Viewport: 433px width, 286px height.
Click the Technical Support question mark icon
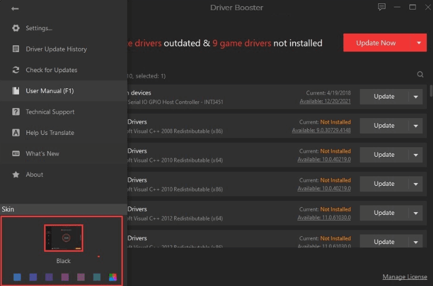click(16, 112)
